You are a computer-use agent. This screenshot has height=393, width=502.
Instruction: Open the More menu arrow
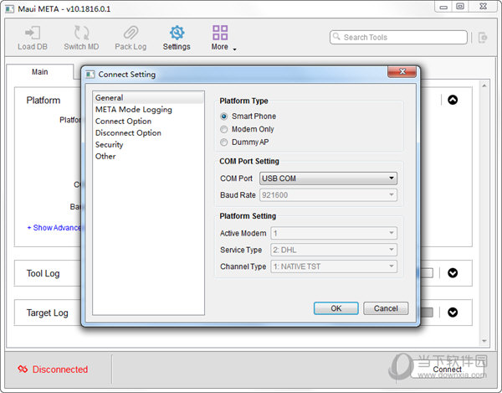pyautogui.click(x=234, y=49)
